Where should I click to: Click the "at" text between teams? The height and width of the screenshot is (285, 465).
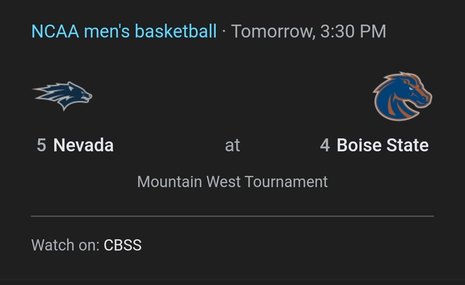232,146
